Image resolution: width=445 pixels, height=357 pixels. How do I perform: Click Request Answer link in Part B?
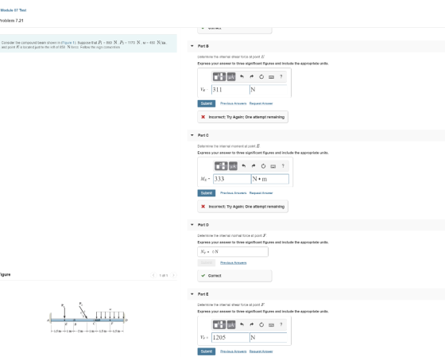tap(261, 103)
